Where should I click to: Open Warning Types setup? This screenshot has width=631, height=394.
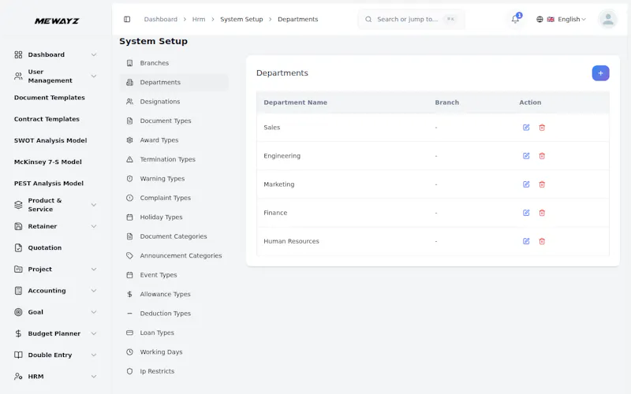tap(174, 179)
